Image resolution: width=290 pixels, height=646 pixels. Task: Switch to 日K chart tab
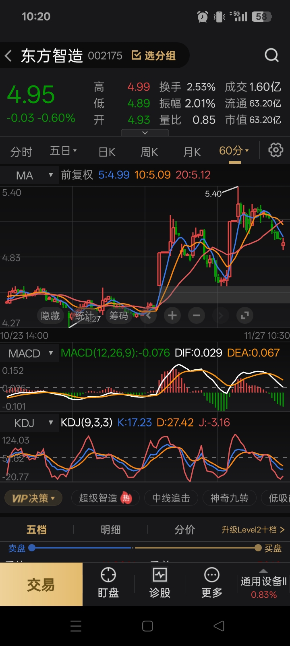(x=107, y=152)
